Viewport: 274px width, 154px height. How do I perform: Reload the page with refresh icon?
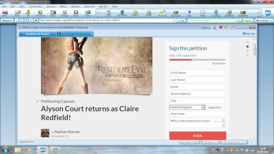[x=31, y=21]
